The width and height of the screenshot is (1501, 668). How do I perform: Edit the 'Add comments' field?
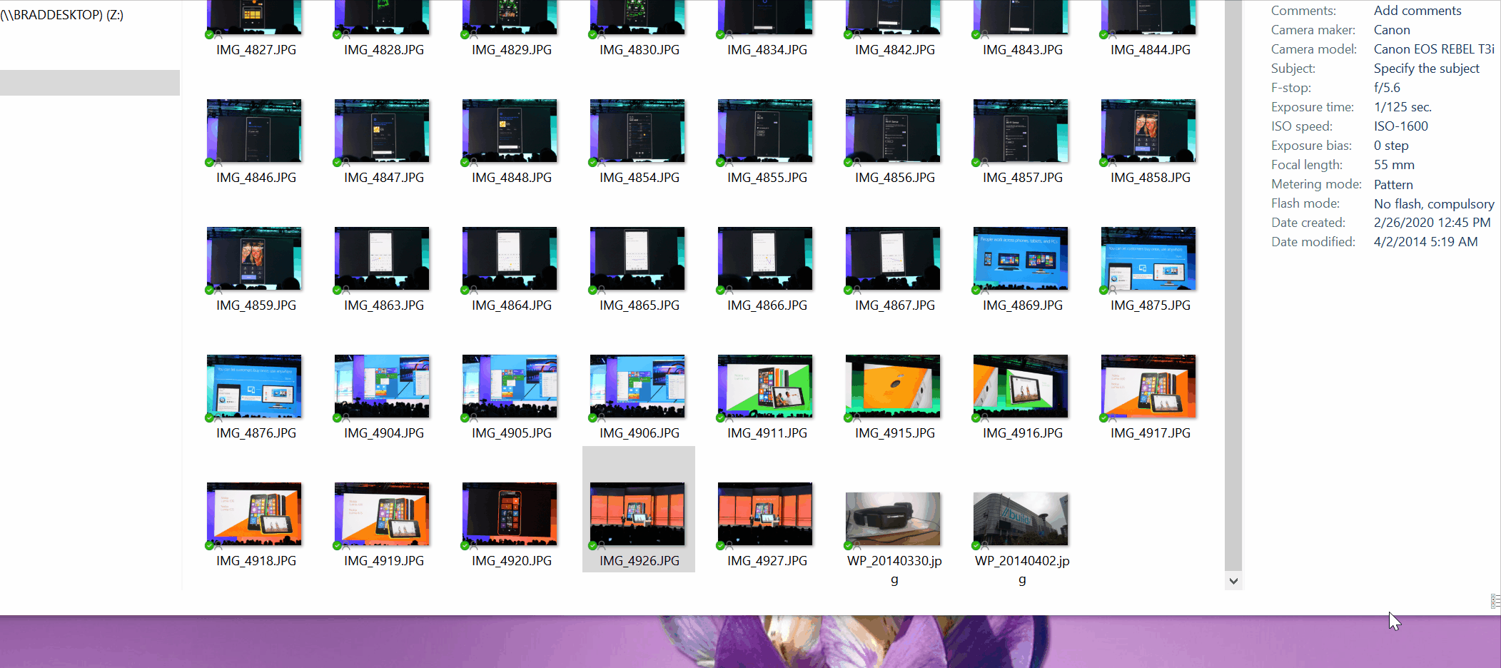click(1417, 11)
